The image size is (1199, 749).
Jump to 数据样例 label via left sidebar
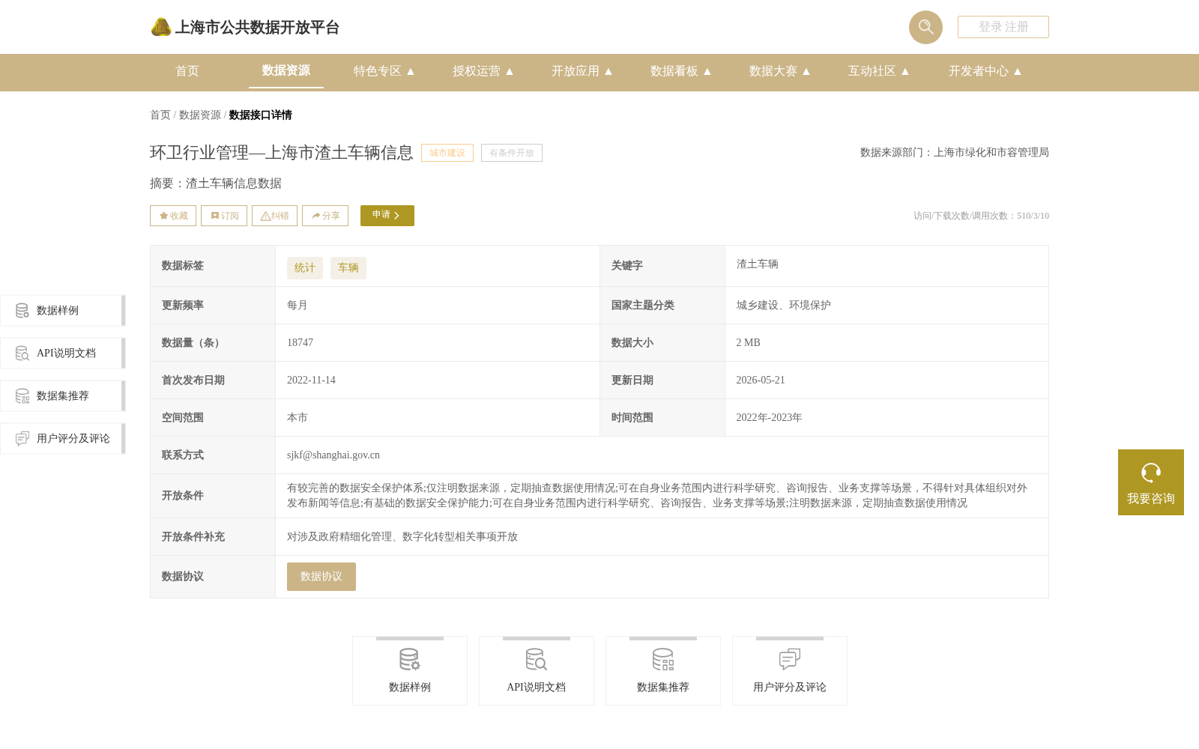[x=58, y=310]
